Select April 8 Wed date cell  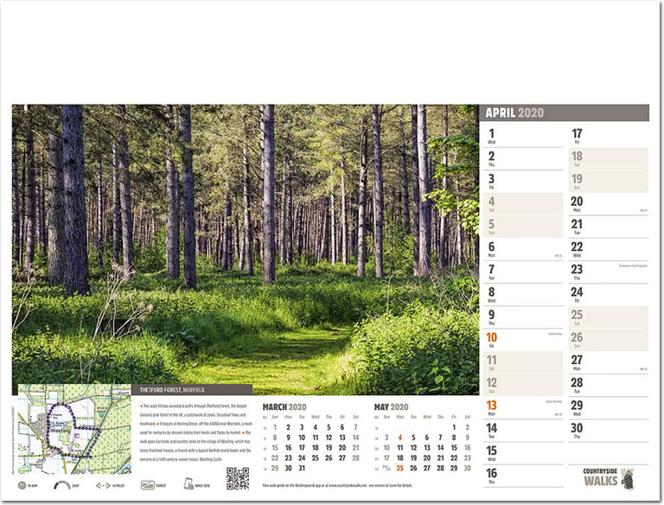click(x=523, y=295)
